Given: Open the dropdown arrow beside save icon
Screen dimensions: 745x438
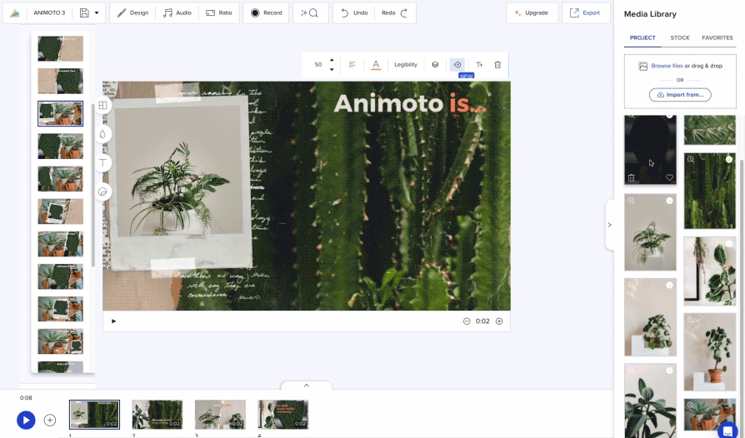Looking at the screenshot, I should 97,12.
